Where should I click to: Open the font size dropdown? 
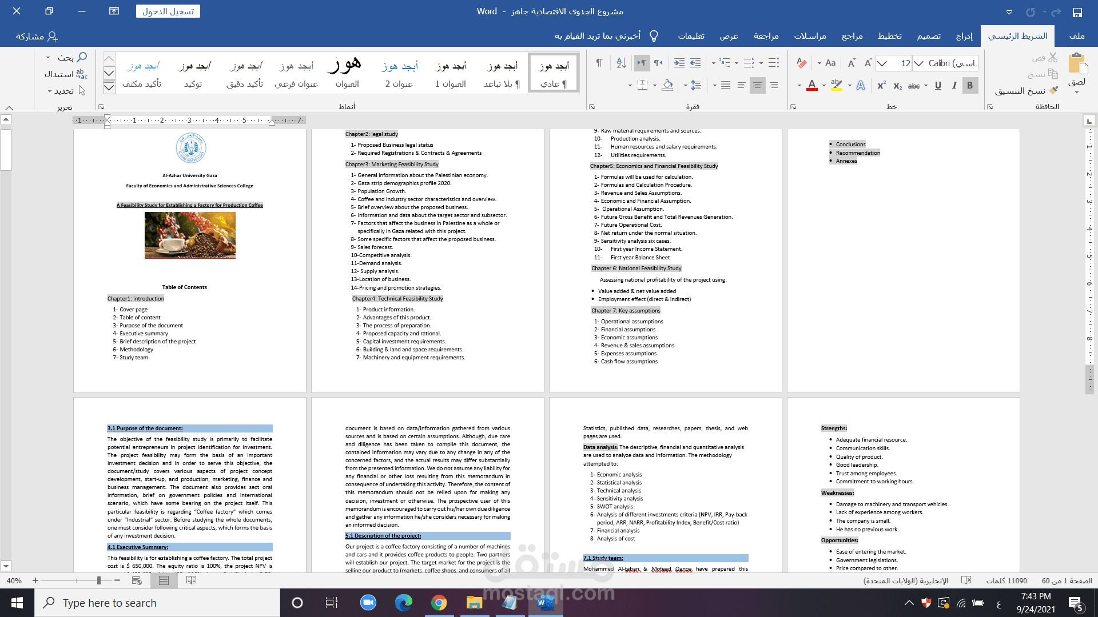click(882, 63)
